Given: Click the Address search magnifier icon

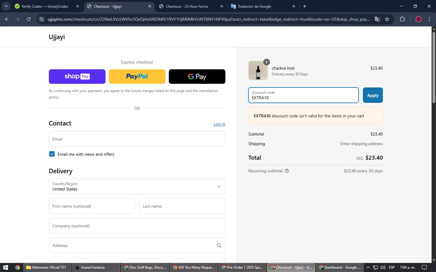Looking at the screenshot, I should (x=219, y=245).
